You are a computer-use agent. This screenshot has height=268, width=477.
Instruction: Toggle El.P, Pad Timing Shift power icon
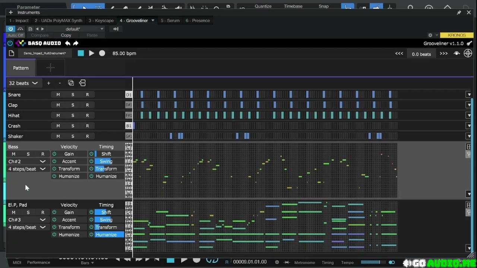click(91, 212)
